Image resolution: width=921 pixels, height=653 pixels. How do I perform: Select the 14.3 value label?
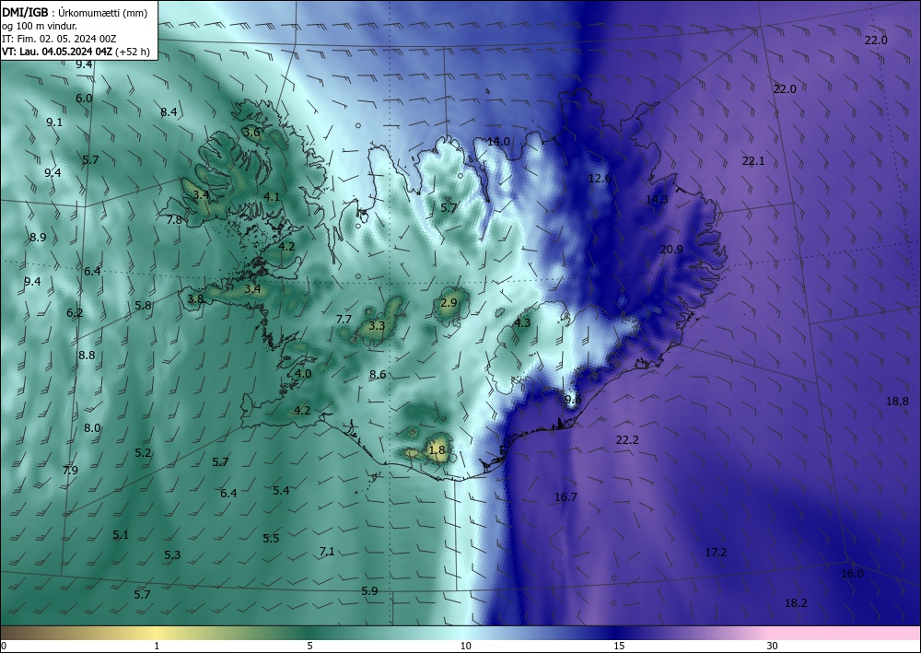pos(657,199)
